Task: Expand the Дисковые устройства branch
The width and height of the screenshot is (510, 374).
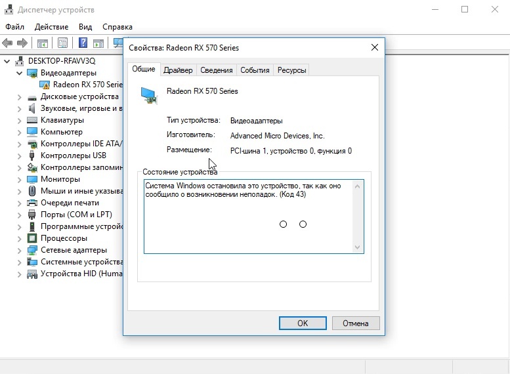Action: coord(20,97)
